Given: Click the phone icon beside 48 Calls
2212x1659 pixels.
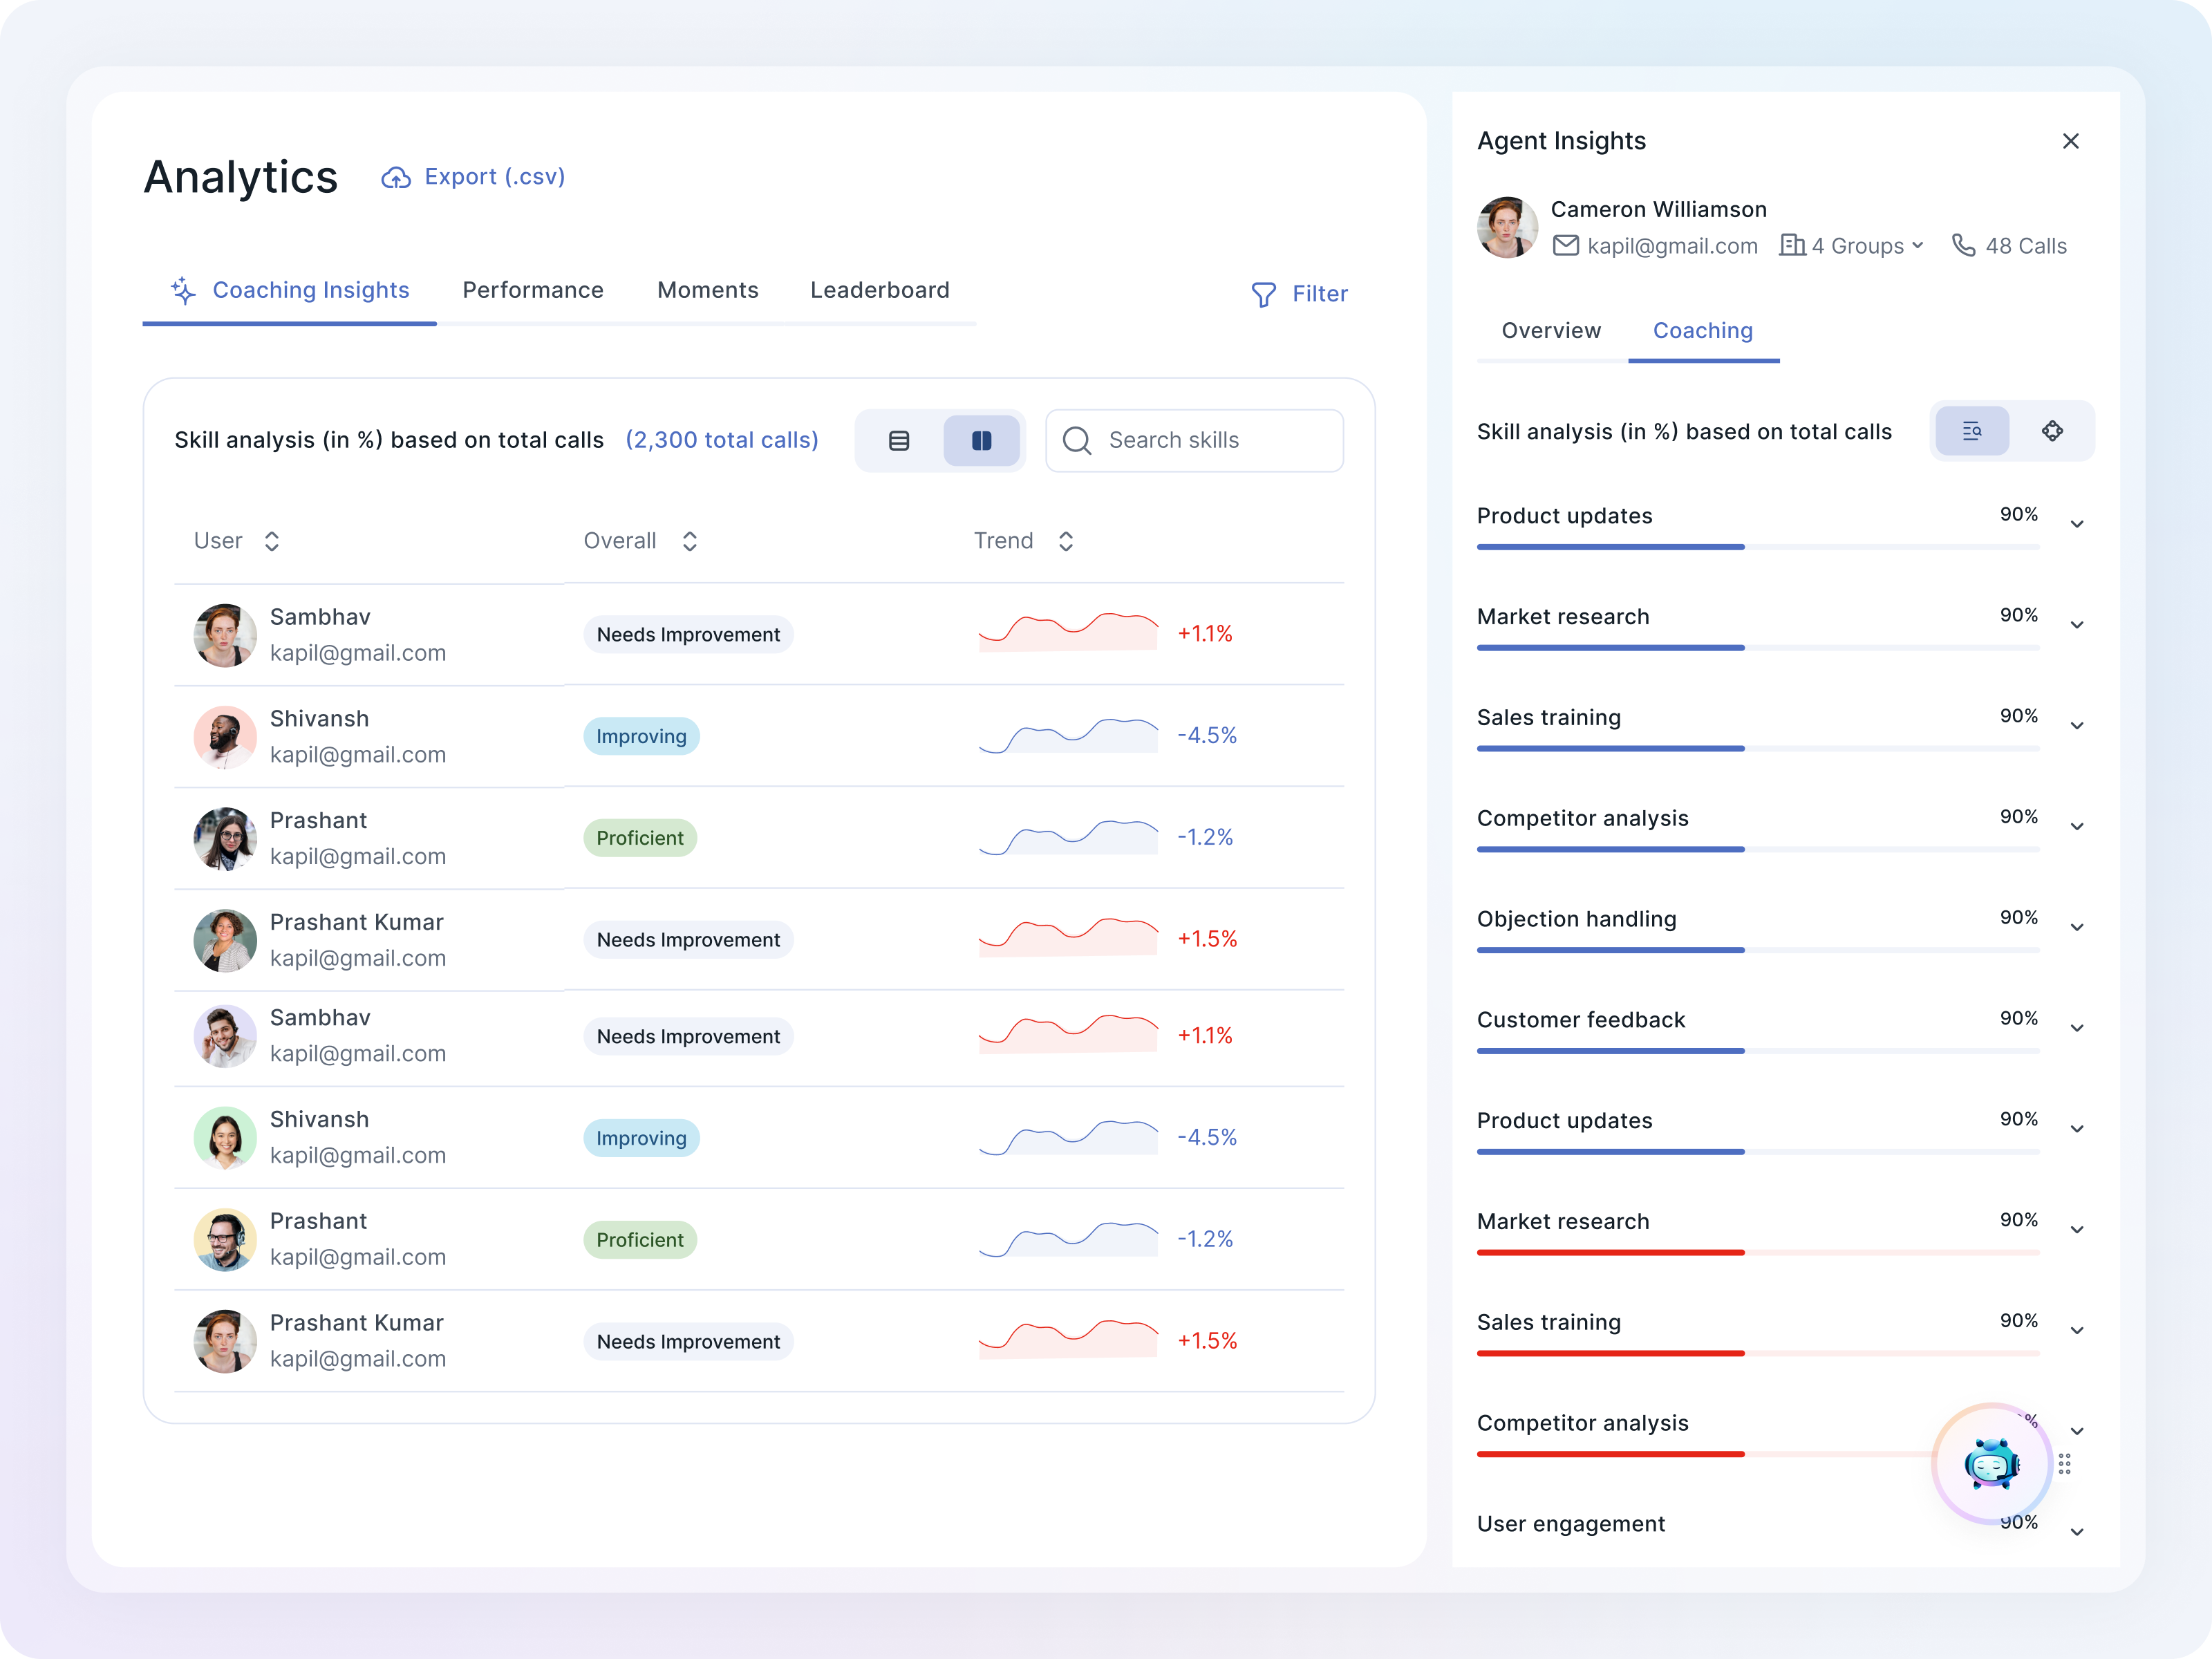Looking at the screenshot, I should click(1963, 246).
